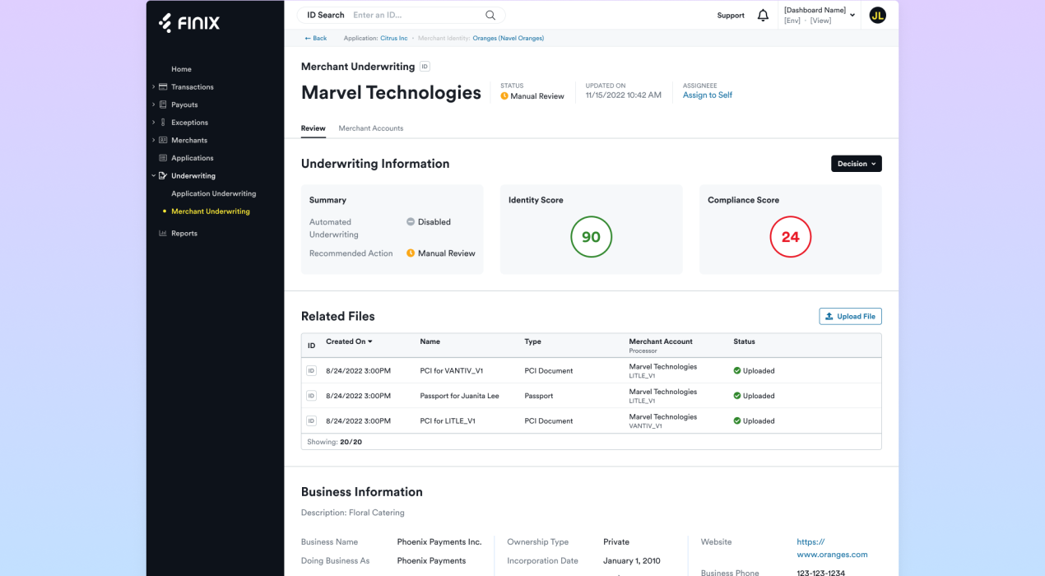Open the Decision dropdown

pos(856,164)
